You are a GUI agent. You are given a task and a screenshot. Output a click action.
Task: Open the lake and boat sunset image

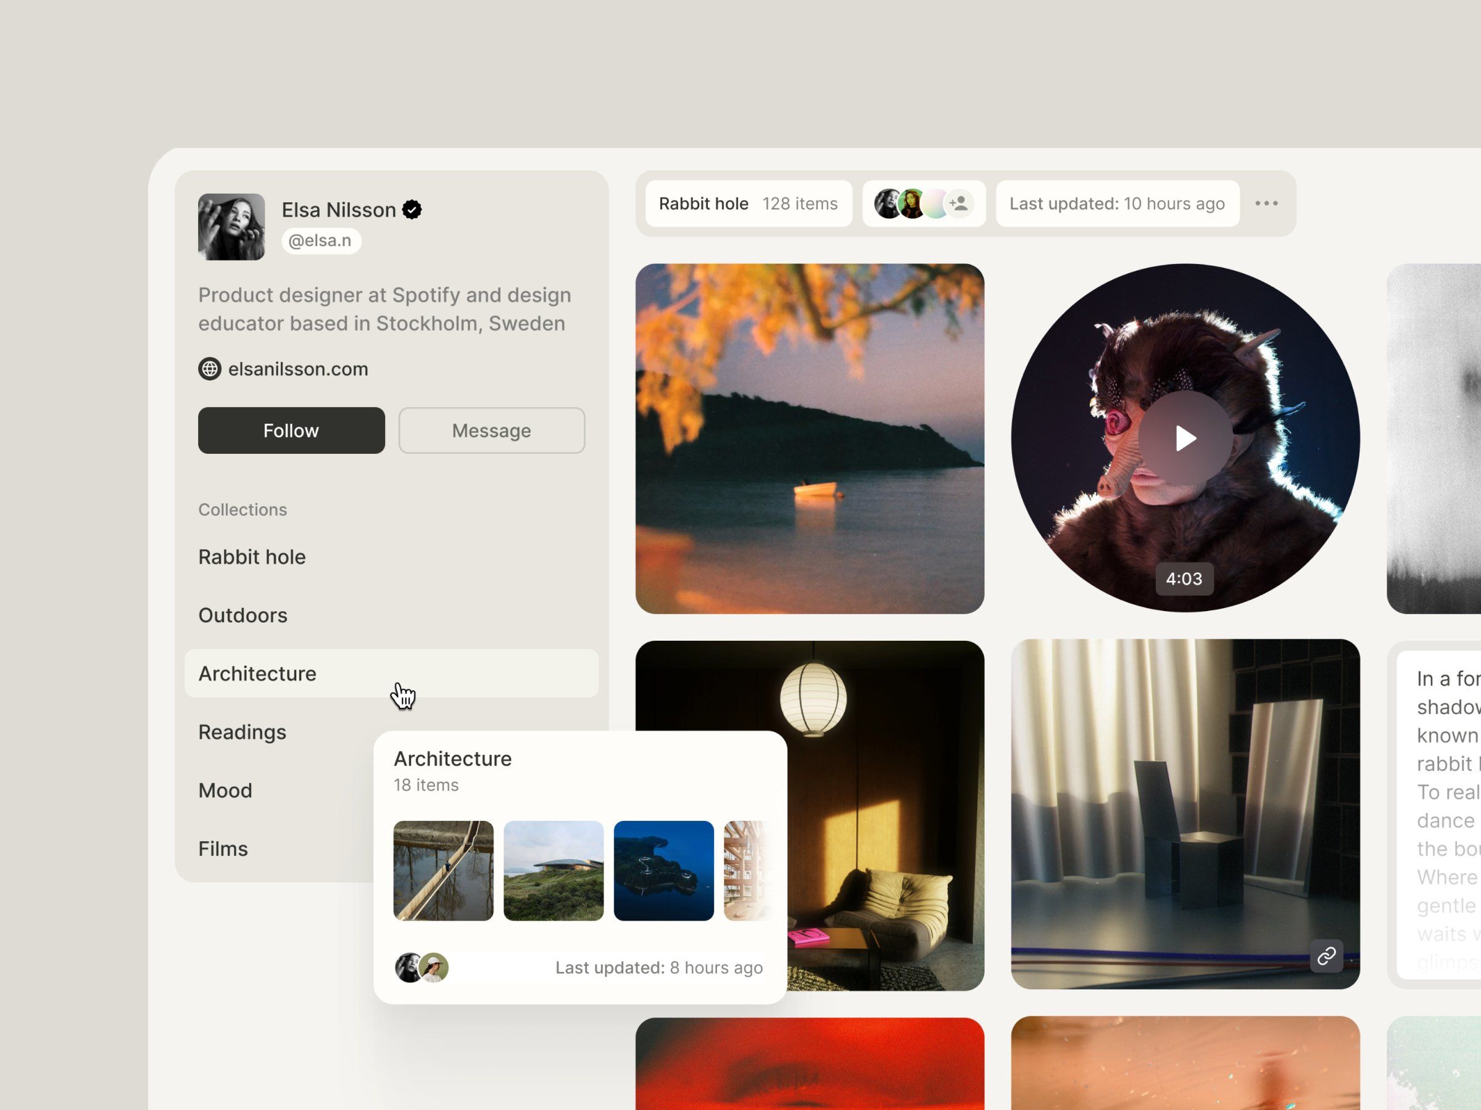click(810, 438)
